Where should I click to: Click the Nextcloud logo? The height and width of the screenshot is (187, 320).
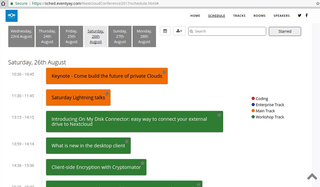point(11,16)
